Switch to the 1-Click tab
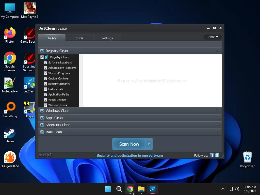260x195 pixels. (x=52, y=38)
